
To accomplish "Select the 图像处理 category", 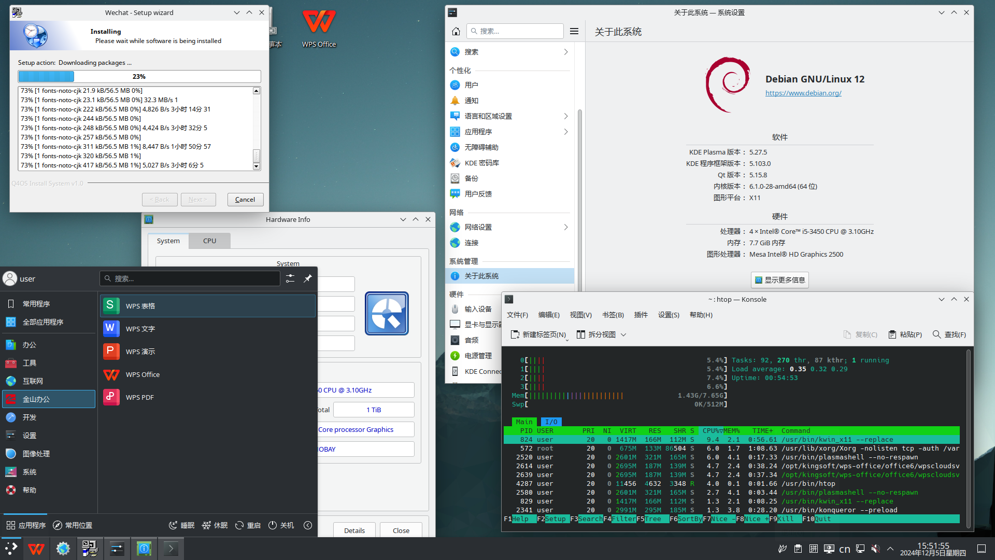I will point(49,454).
